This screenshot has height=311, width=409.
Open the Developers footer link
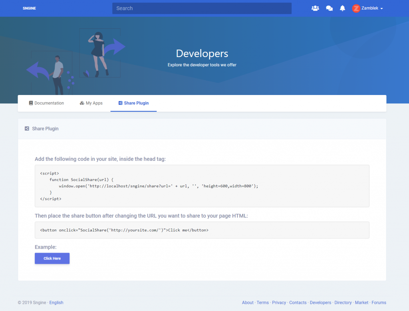[320, 303]
